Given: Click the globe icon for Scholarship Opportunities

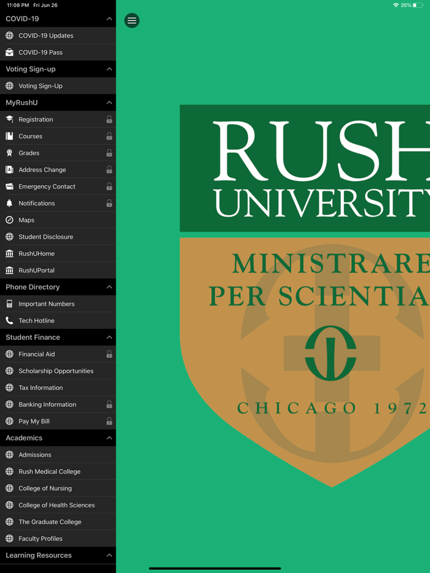Looking at the screenshot, I should (x=9, y=371).
